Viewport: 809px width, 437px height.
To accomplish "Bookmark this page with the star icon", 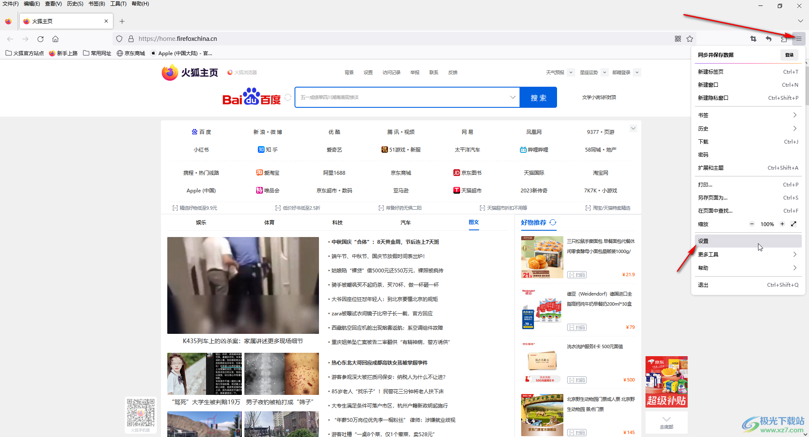I will coord(690,39).
